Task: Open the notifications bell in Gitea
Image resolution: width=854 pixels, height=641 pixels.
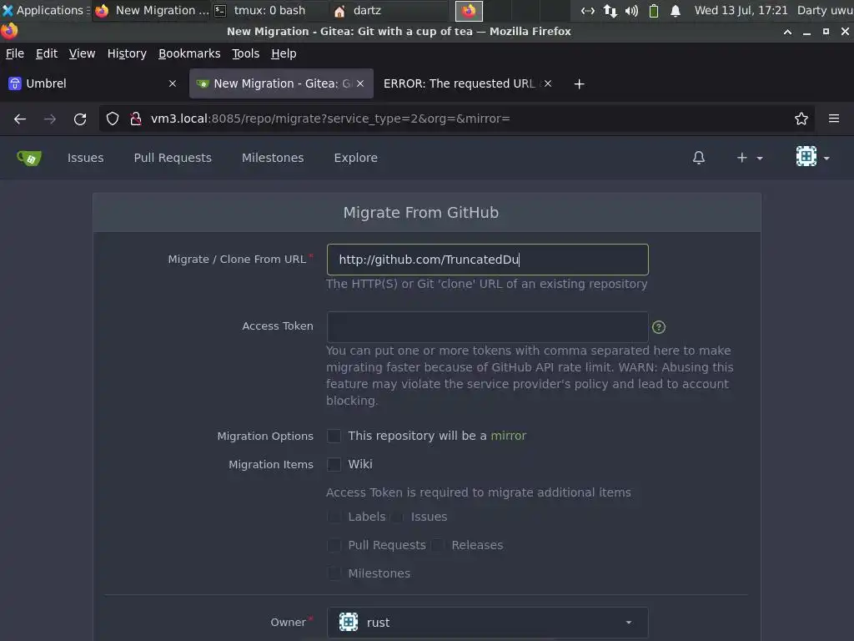Action: coord(699,158)
